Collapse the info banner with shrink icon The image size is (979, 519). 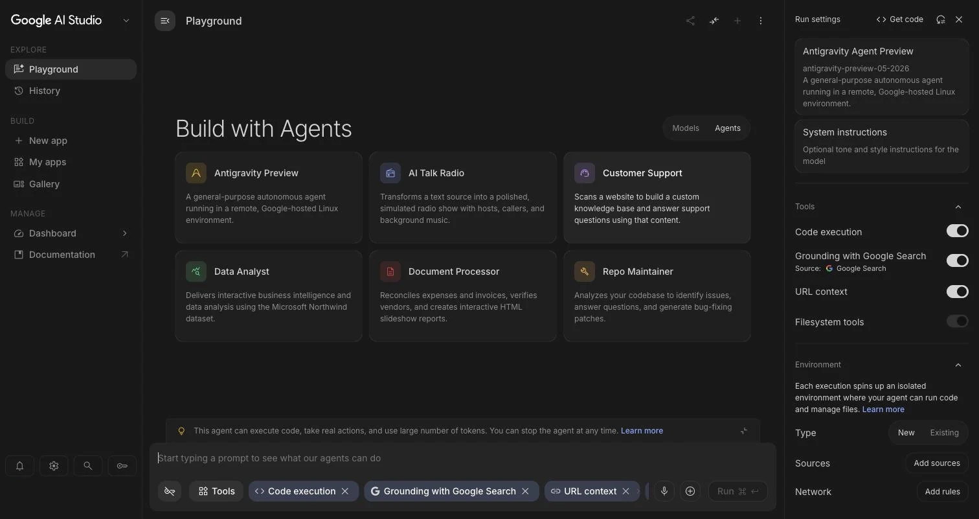click(743, 431)
